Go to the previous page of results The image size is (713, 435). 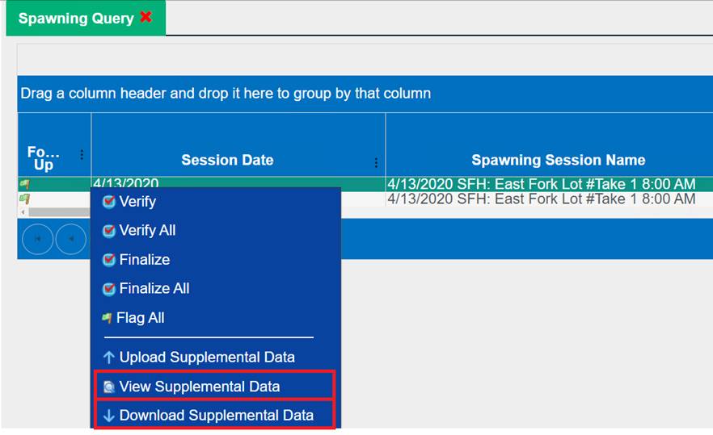pos(70,239)
